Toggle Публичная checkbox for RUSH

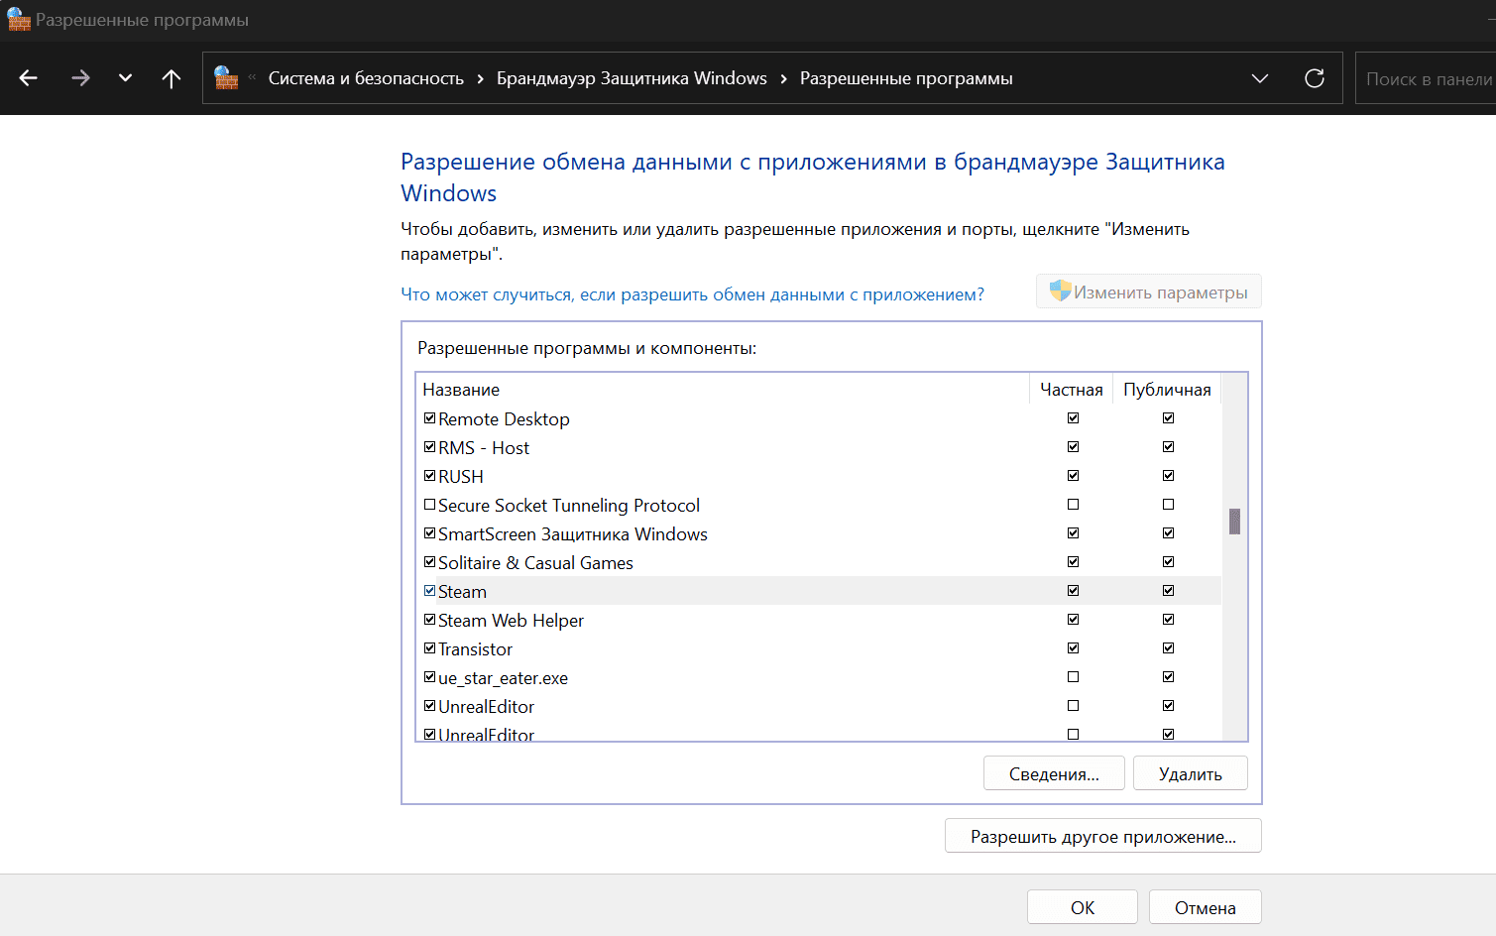pyautogui.click(x=1168, y=476)
